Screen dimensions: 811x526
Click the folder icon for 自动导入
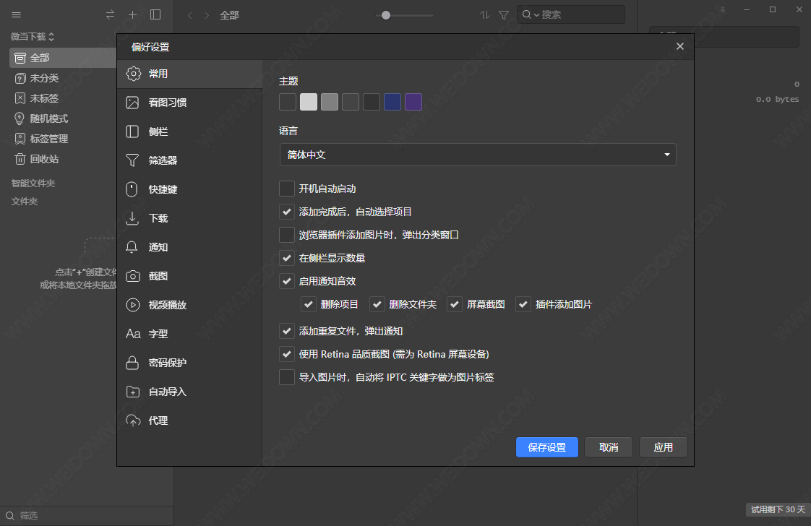(133, 392)
